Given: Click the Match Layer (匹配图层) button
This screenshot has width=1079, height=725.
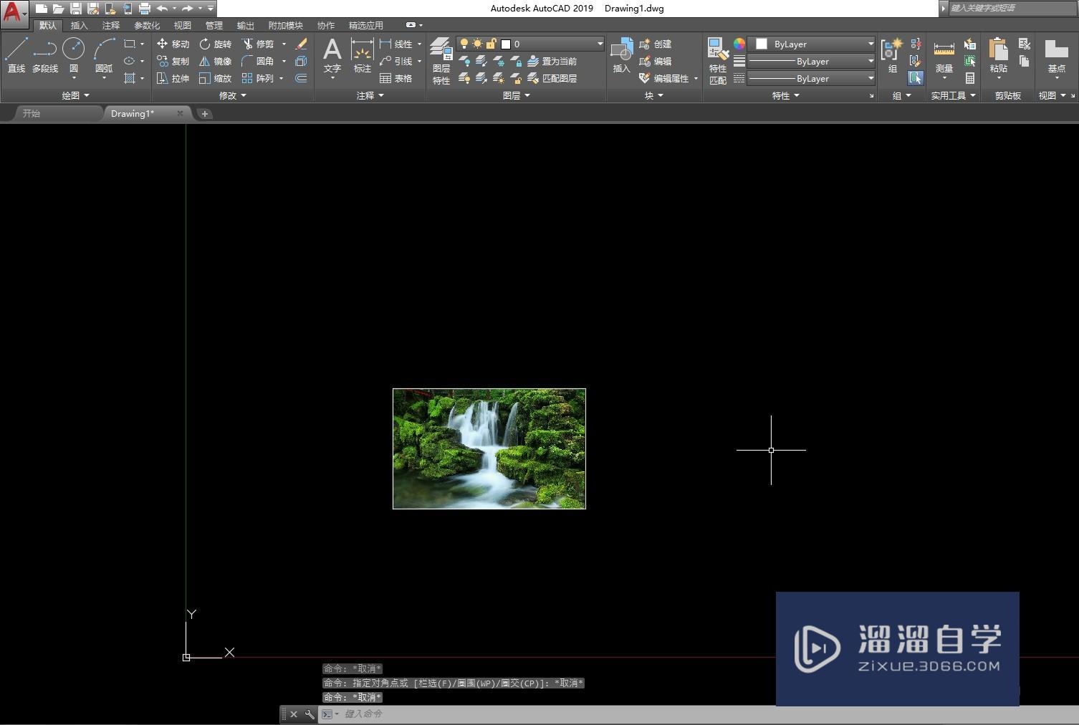Looking at the screenshot, I should pos(552,78).
